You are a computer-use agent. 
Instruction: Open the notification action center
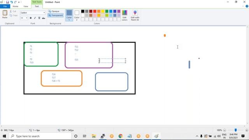tap(243, 136)
